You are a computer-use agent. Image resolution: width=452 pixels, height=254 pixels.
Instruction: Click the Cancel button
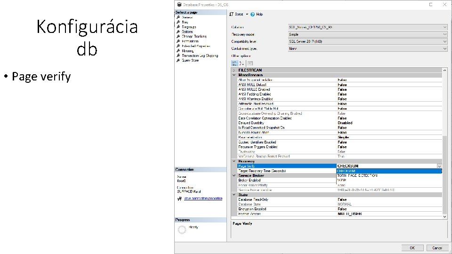point(437,248)
